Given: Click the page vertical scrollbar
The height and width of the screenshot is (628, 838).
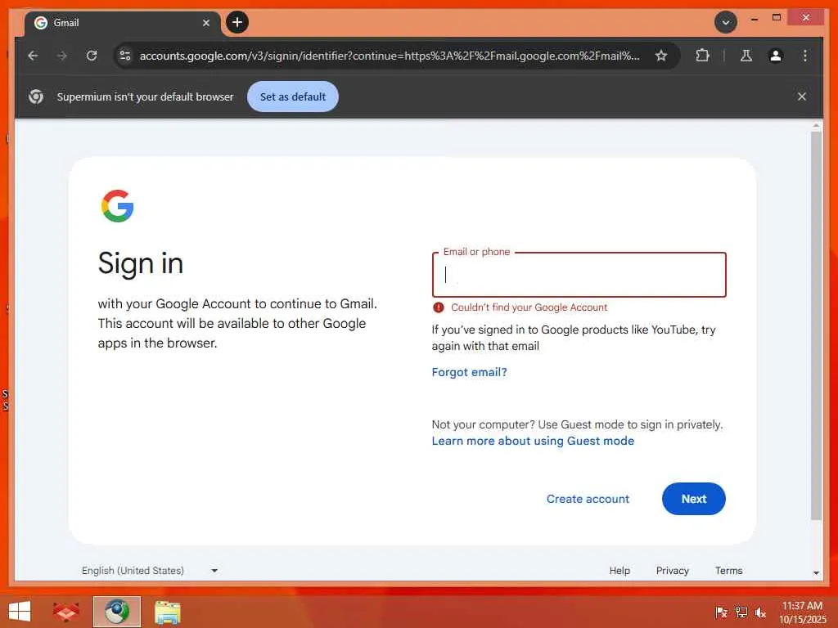Looking at the screenshot, I should 816,325.
